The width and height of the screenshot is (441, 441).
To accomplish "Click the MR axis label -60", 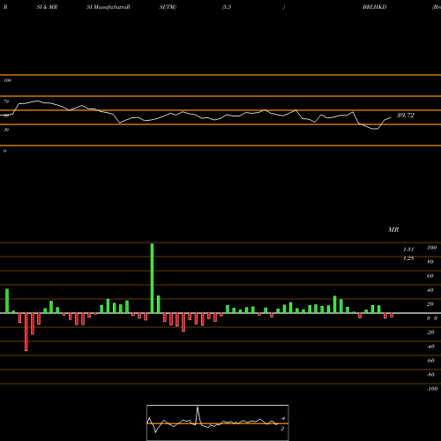I will [430, 361].
